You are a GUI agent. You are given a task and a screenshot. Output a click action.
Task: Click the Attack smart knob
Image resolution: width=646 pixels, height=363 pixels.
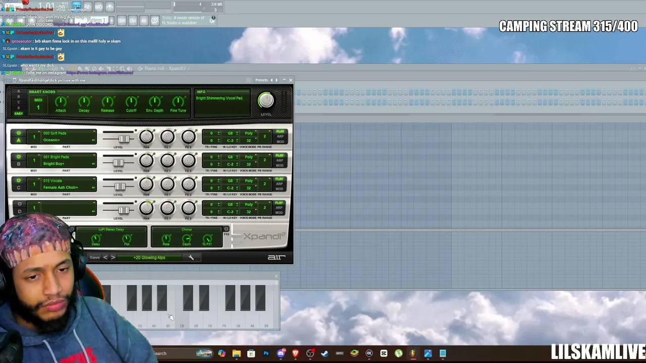pyautogui.click(x=61, y=102)
